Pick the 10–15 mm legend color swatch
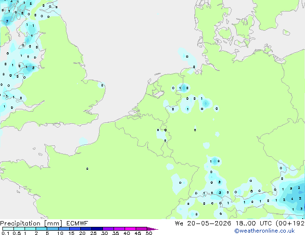Screen dimensions: 305x235 point(64,229)
